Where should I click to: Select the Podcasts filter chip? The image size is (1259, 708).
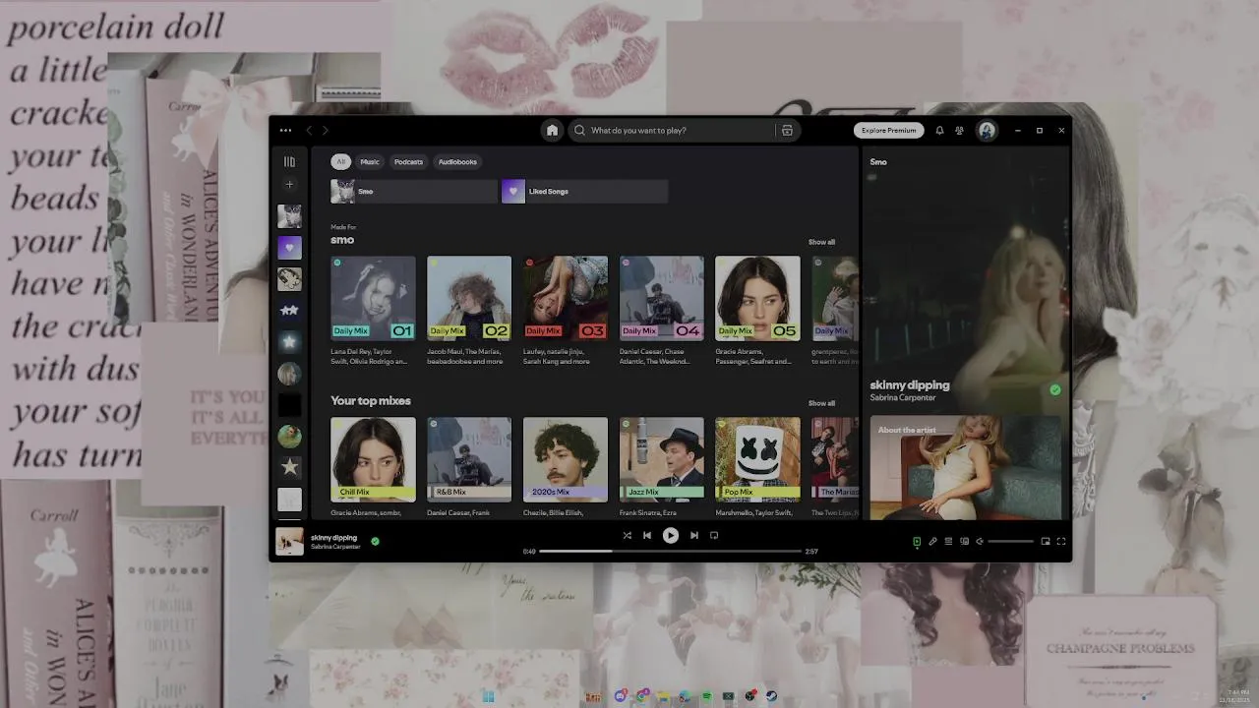pos(408,161)
